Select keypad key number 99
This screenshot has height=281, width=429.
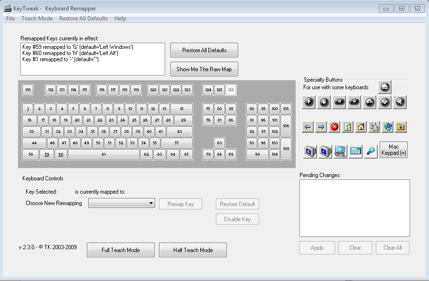[258, 154]
